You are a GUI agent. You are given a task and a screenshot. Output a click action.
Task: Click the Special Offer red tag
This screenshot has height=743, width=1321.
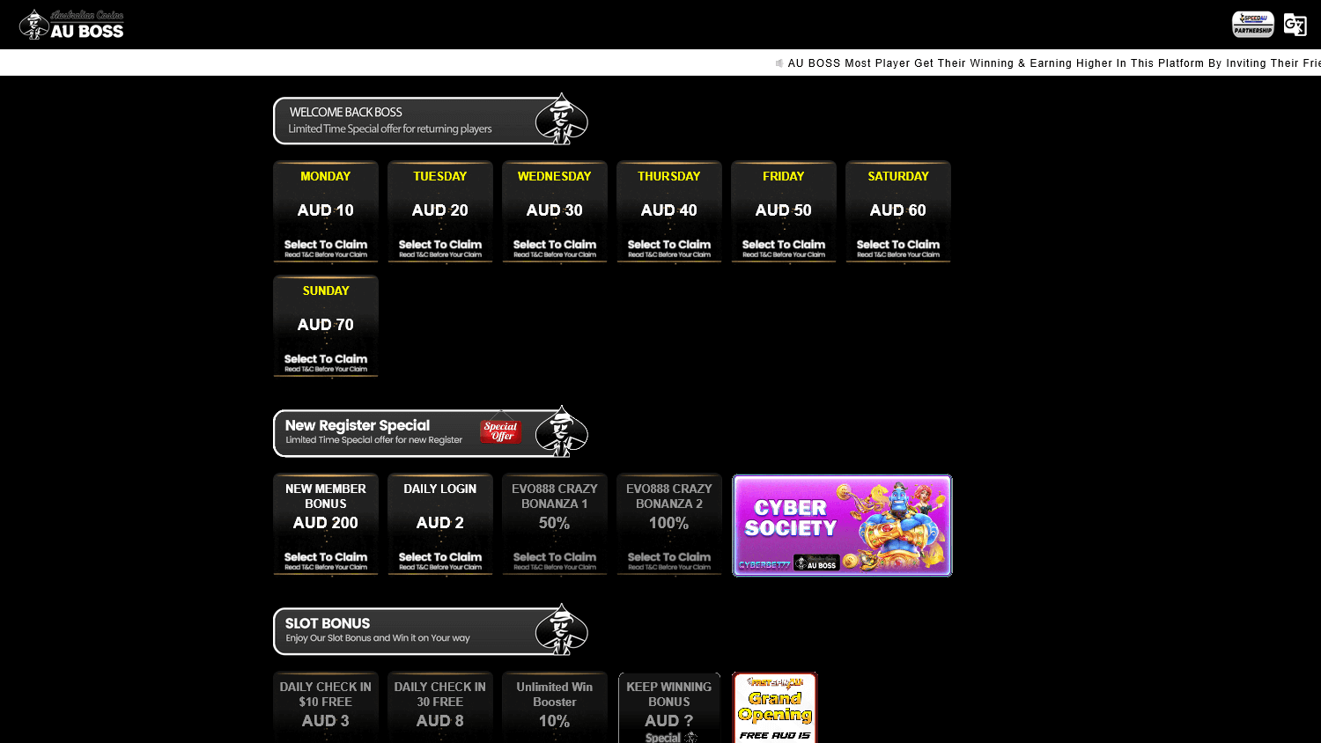pyautogui.click(x=500, y=432)
